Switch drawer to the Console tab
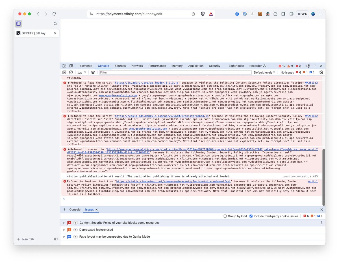 pos(75,210)
